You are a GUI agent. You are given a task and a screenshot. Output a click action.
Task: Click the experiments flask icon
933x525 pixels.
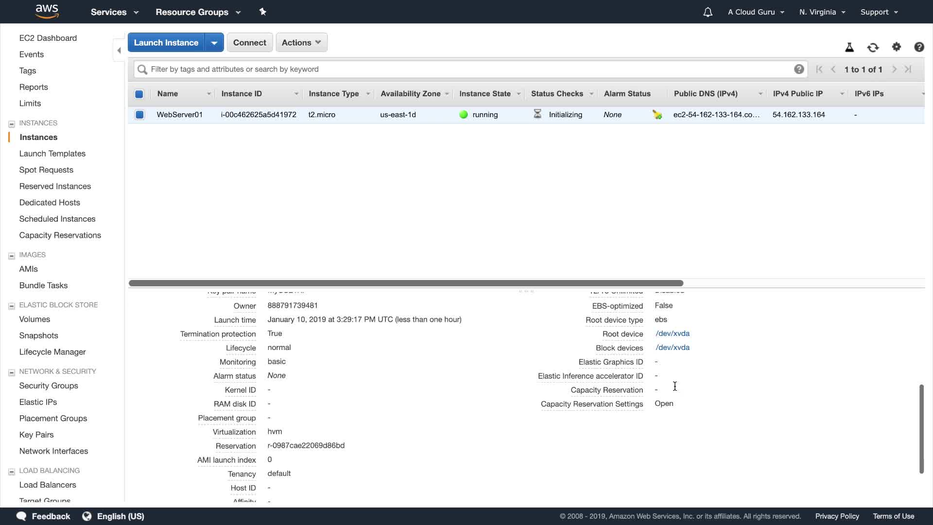click(849, 47)
